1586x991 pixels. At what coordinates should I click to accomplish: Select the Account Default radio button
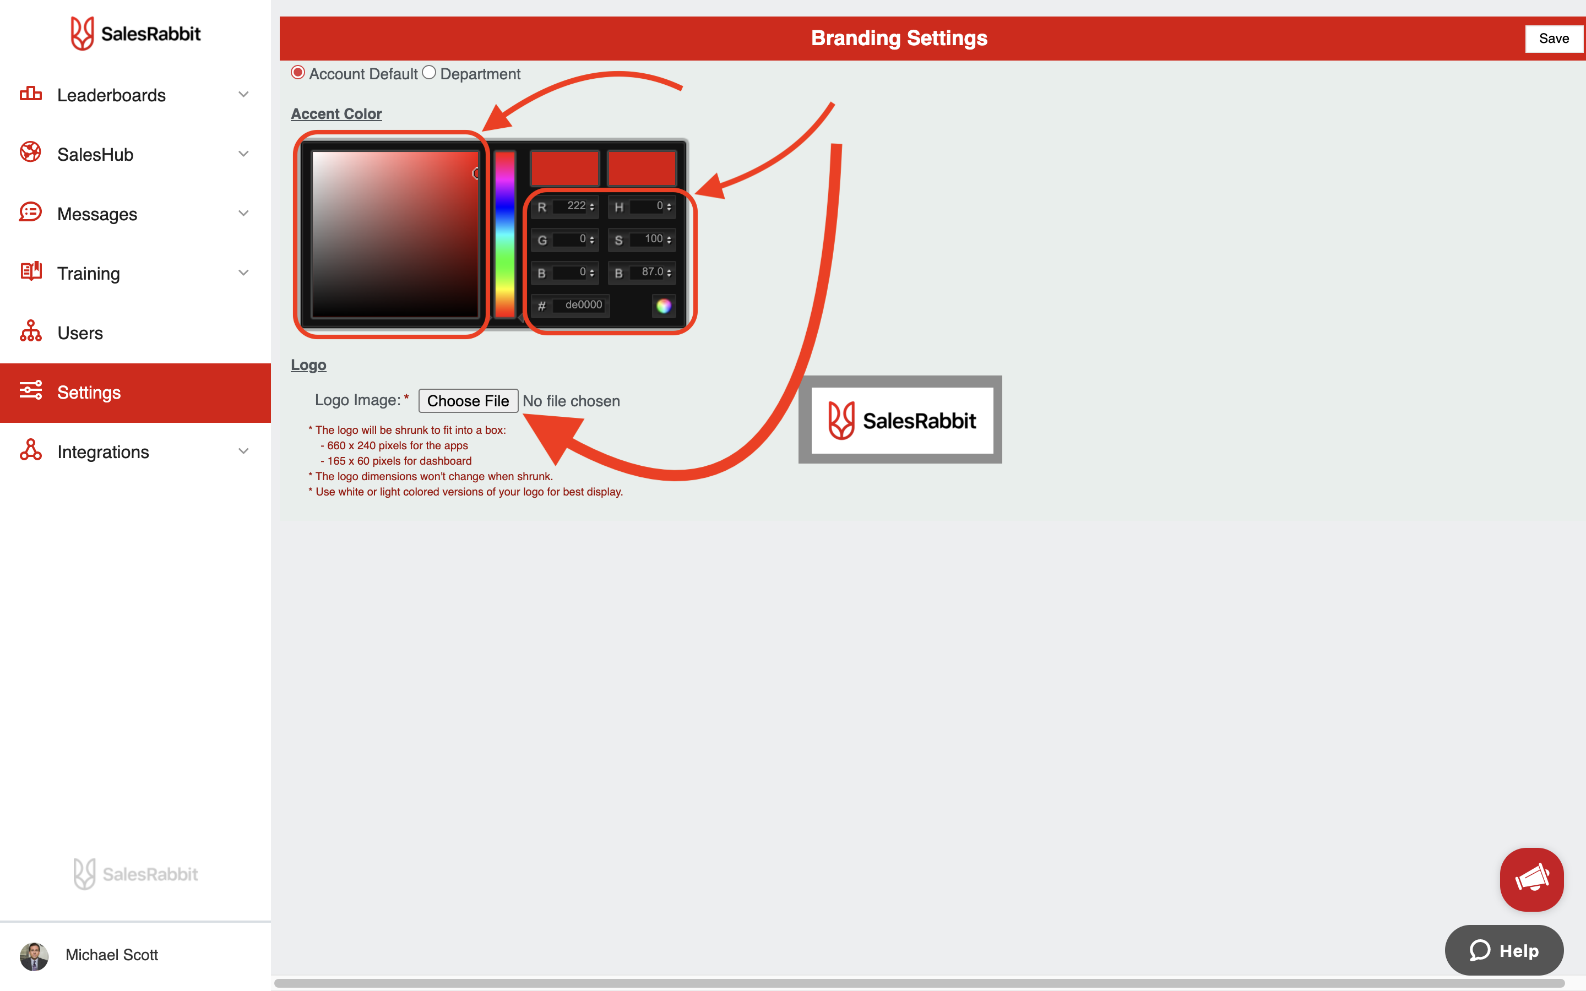click(298, 73)
